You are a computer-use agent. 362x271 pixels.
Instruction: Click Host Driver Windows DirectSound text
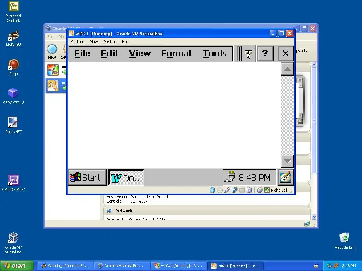(x=137, y=197)
